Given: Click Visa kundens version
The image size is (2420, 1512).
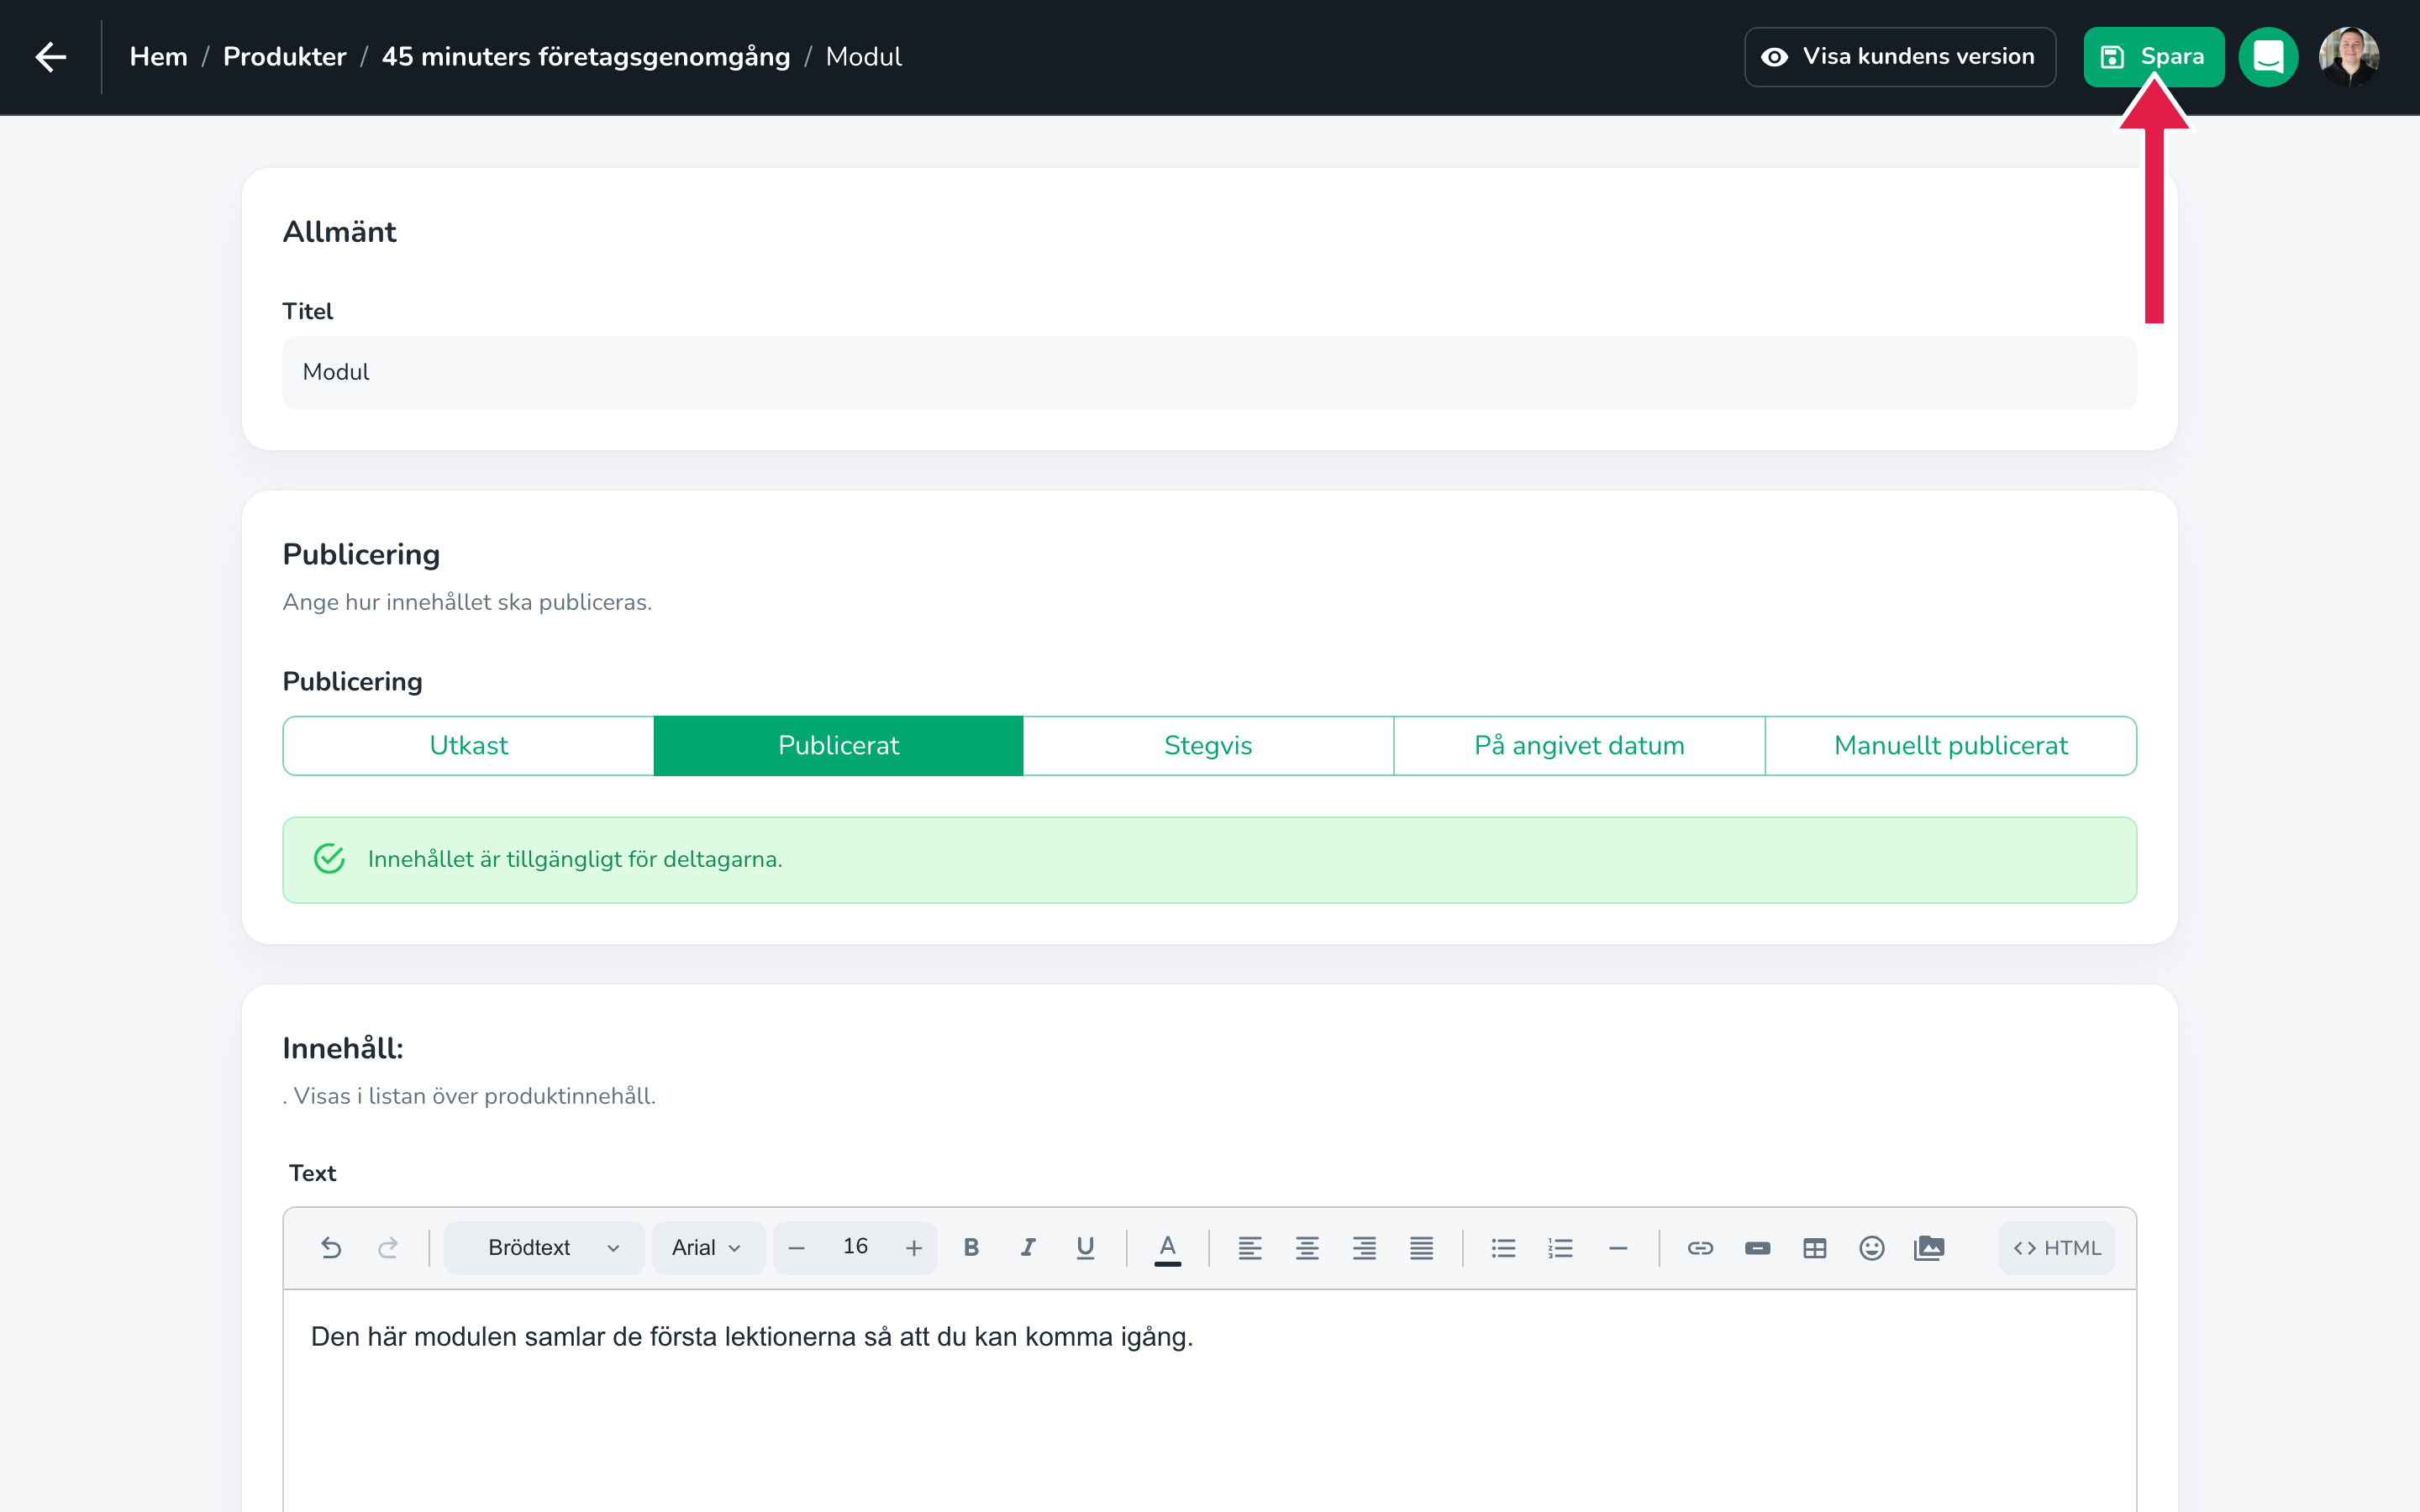Looking at the screenshot, I should (1900, 57).
